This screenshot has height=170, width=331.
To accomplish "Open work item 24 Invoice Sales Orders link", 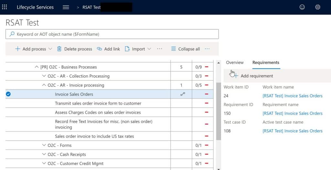I will pos(292,96).
